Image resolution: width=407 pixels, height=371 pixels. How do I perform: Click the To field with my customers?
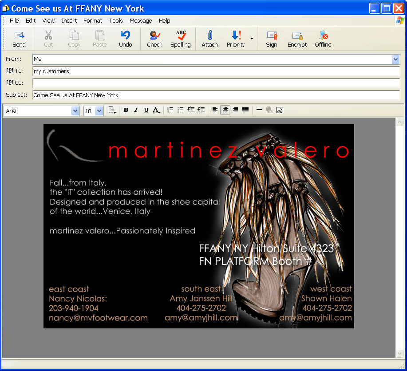pyautogui.click(x=216, y=71)
